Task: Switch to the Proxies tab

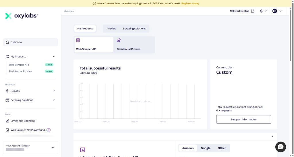Action: coord(111,29)
